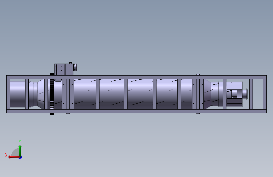Screen dimensions: 273x177
Task: Click the blue Z axis dot of the triad
Action: [x=20, y=157]
